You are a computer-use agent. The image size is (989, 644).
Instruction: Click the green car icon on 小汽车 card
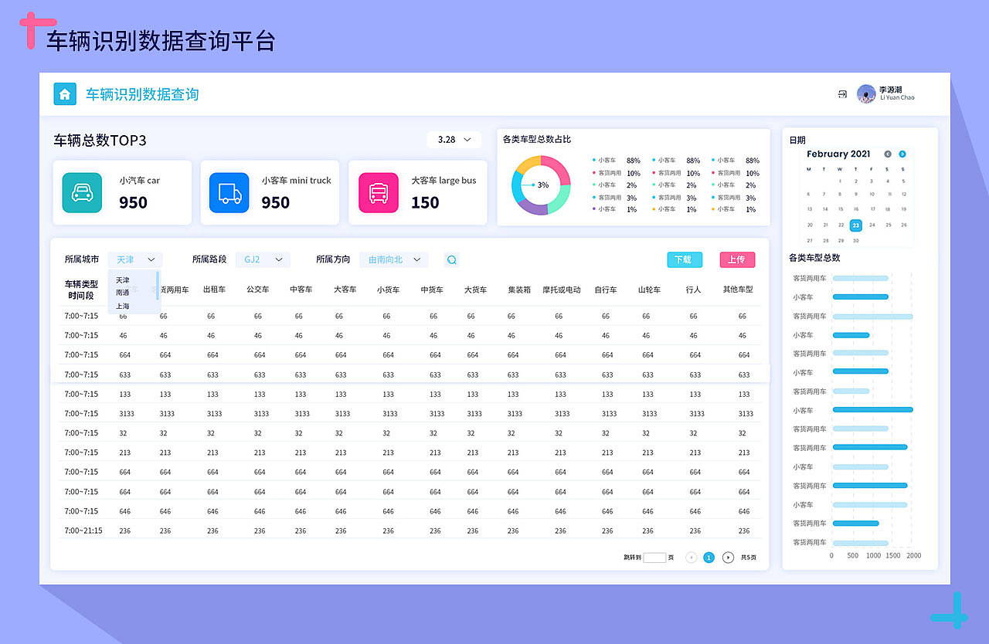[81, 192]
